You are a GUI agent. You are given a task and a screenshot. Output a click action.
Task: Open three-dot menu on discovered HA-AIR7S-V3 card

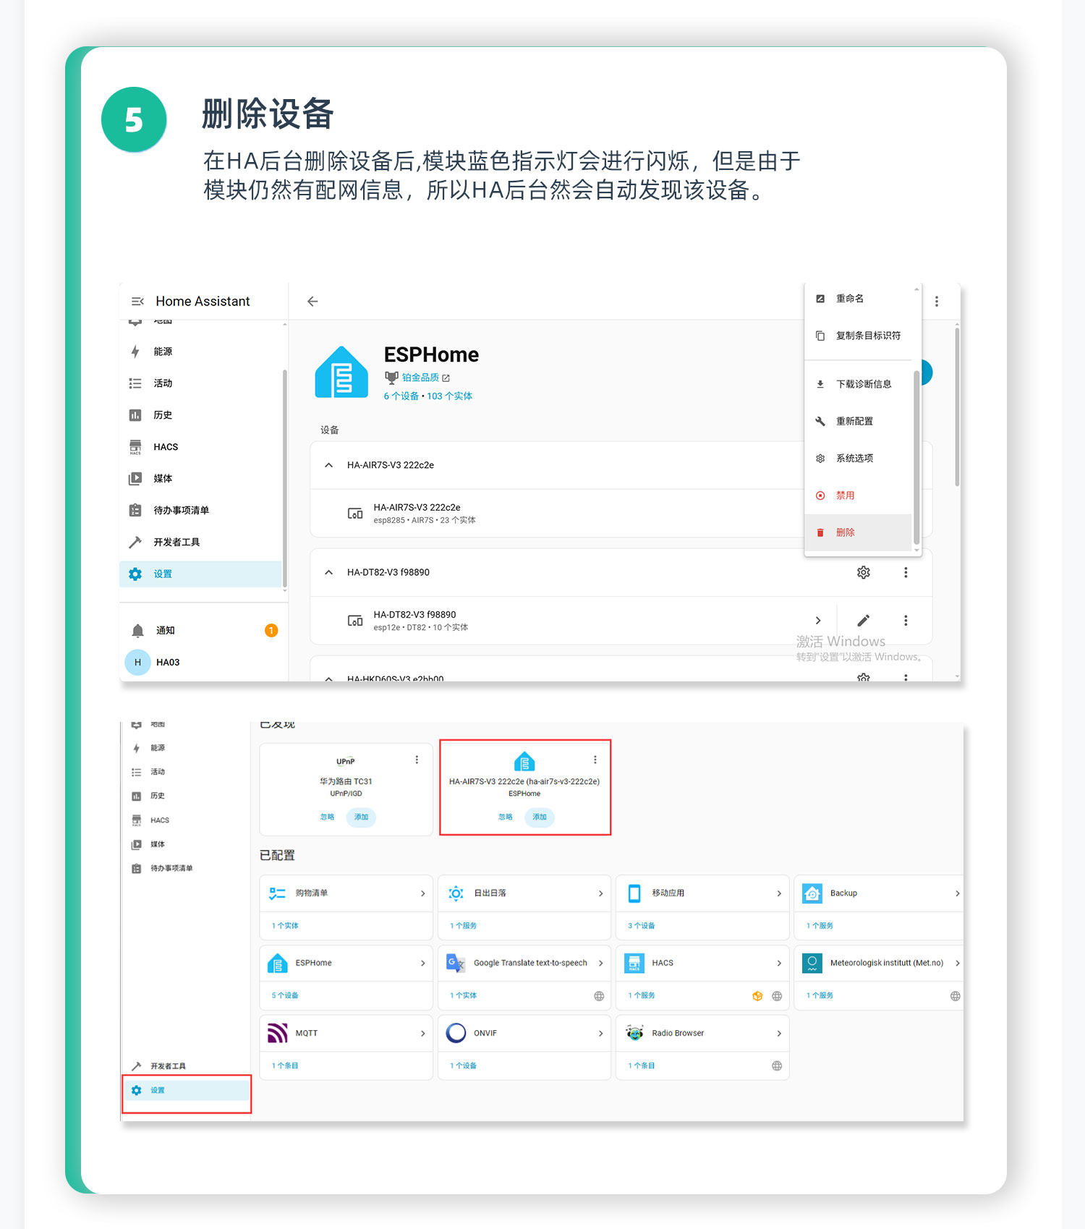(595, 760)
